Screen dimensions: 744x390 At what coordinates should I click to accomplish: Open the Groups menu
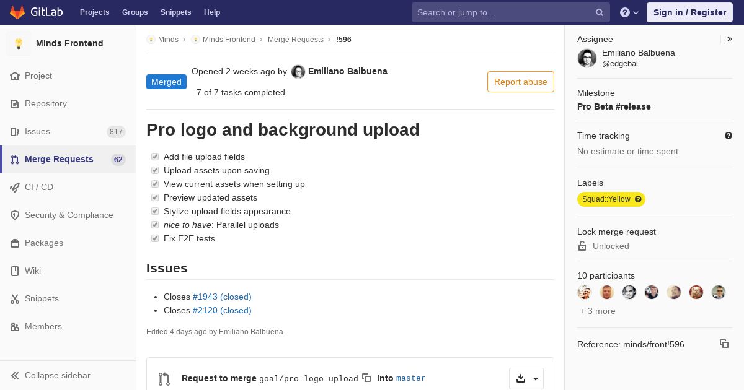(135, 12)
